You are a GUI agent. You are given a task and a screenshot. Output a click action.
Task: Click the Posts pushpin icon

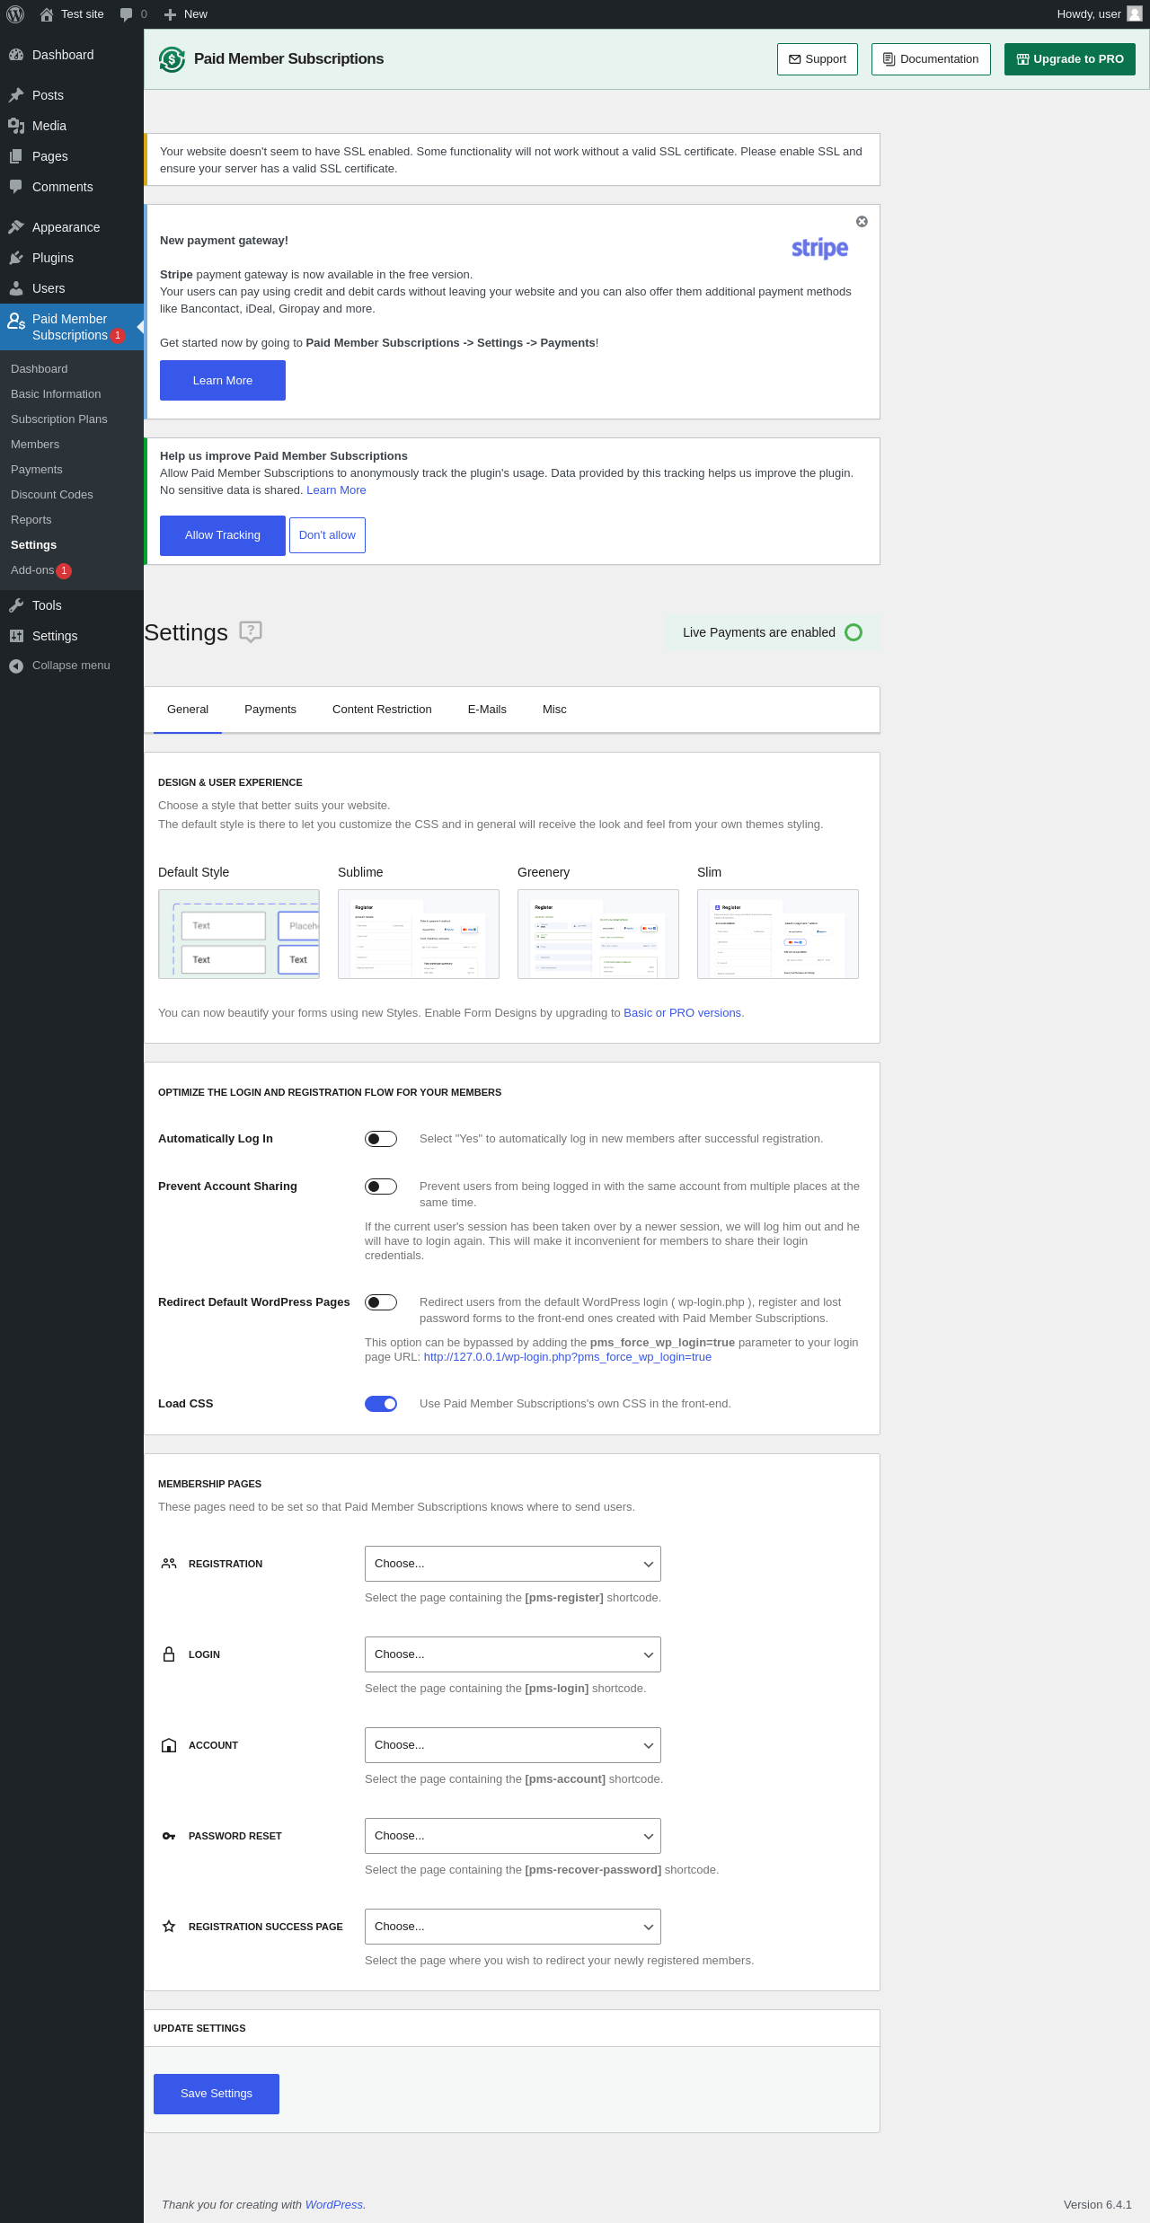[x=16, y=95]
